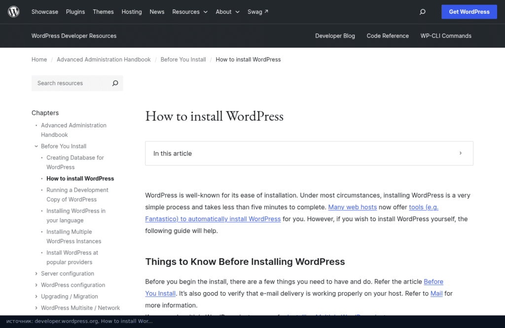Click the Upgrading / Migration chapter label
505x328 pixels.
point(69,296)
